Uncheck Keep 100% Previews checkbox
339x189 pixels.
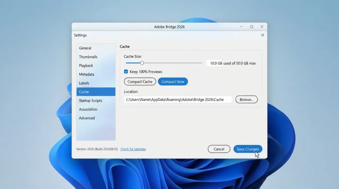pyautogui.click(x=126, y=72)
